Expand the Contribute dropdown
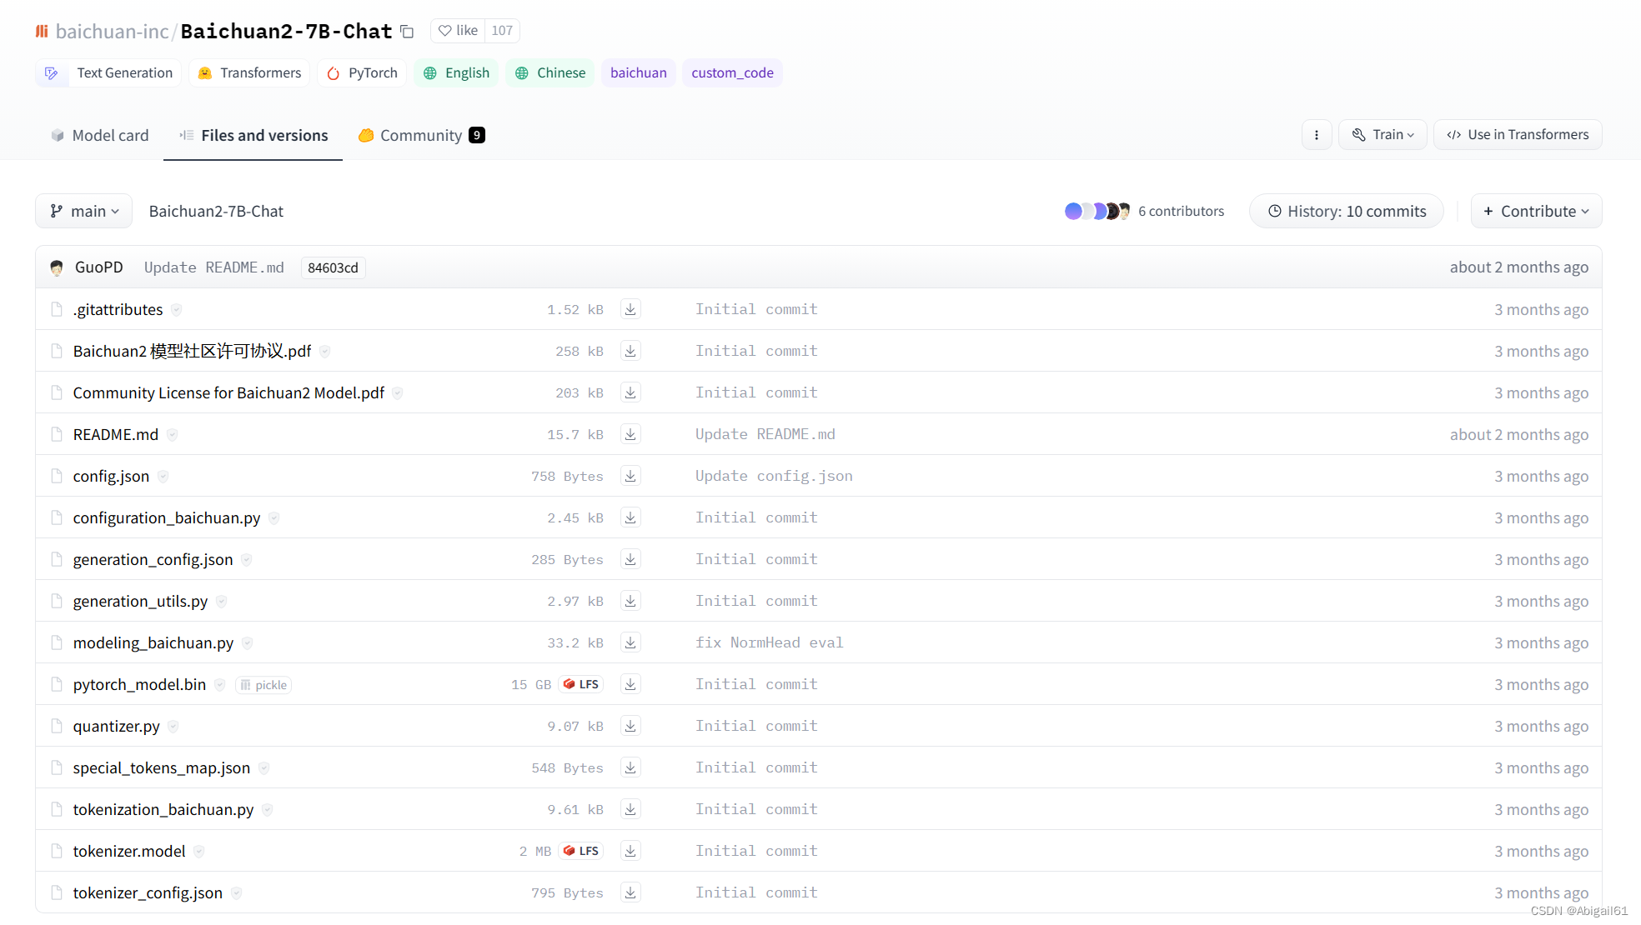This screenshot has width=1641, height=925. (1536, 212)
